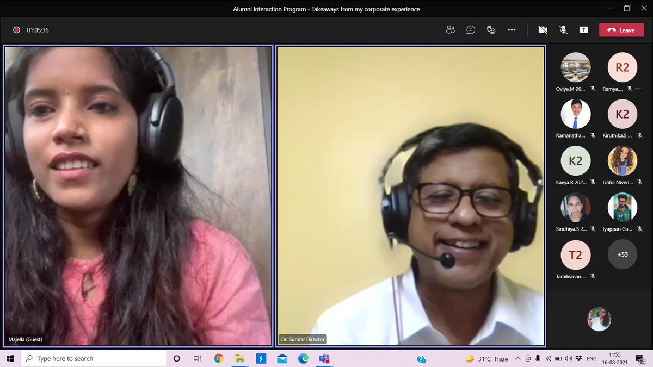The image size is (653, 367).
Task: Open the Windows Start menu
Action: [10, 359]
